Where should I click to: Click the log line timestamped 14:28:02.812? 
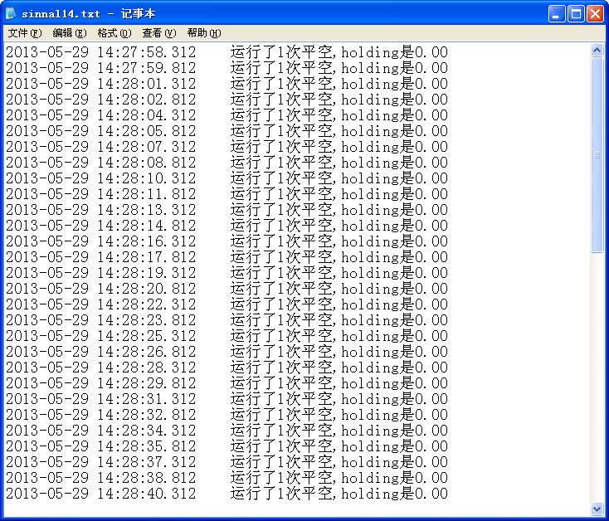click(227, 100)
